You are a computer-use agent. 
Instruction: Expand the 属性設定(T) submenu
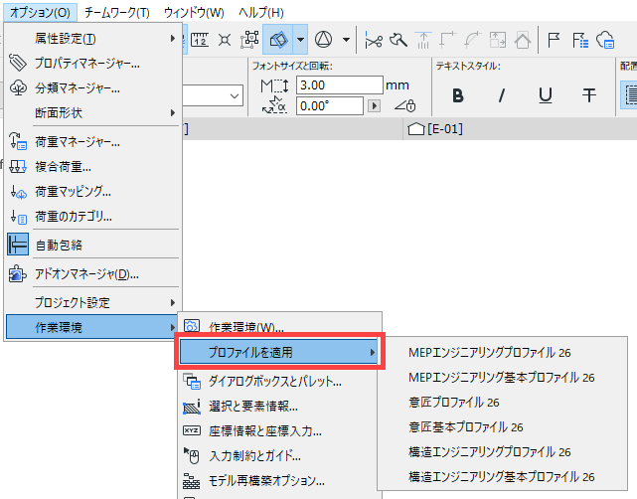[x=93, y=39]
